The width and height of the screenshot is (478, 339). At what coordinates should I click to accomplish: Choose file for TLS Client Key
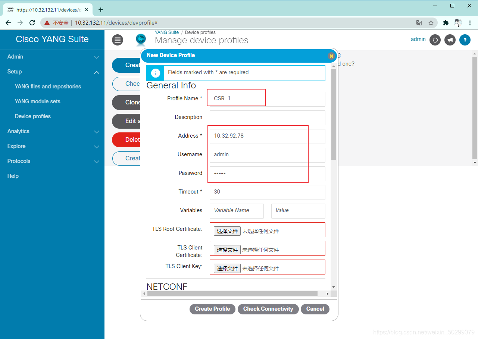coord(227,269)
